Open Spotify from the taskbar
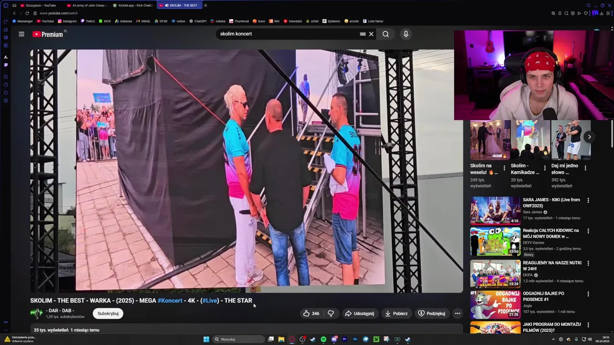The height and width of the screenshot is (345, 614). (x=323, y=339)
